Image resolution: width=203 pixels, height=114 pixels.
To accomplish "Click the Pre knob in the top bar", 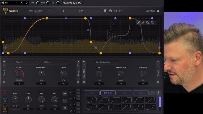I will 37,3.
